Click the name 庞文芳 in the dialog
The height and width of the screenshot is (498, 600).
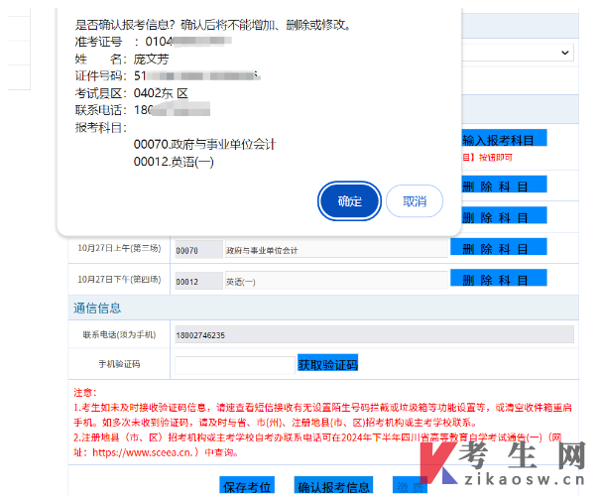151,59
